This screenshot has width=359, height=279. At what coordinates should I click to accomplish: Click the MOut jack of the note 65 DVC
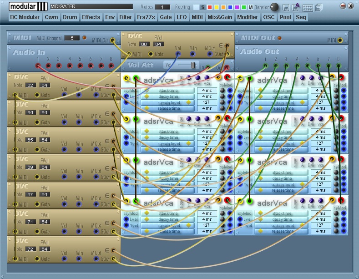click(x=96, y=150)
